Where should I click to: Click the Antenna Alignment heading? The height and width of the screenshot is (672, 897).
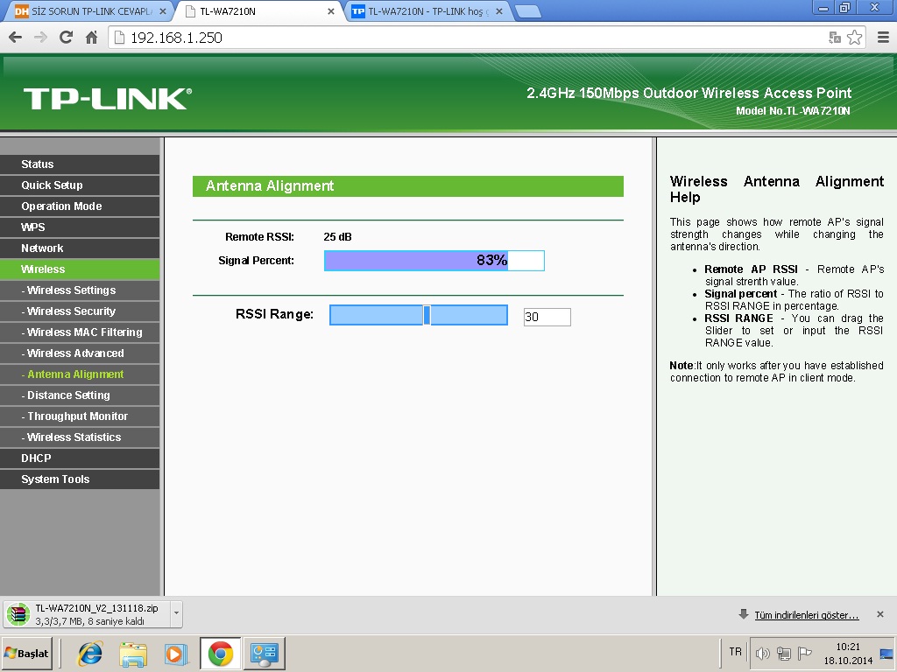[x=270, y=186]
